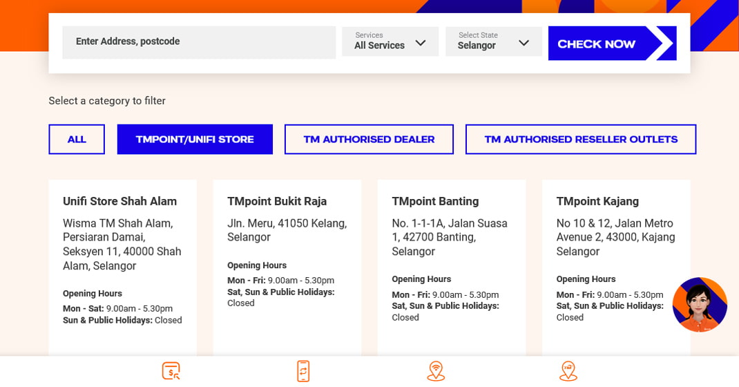Choose the TM AUTHORISED DEALER filter
This screenshot has width=739, height=387.
pos(369,139)
